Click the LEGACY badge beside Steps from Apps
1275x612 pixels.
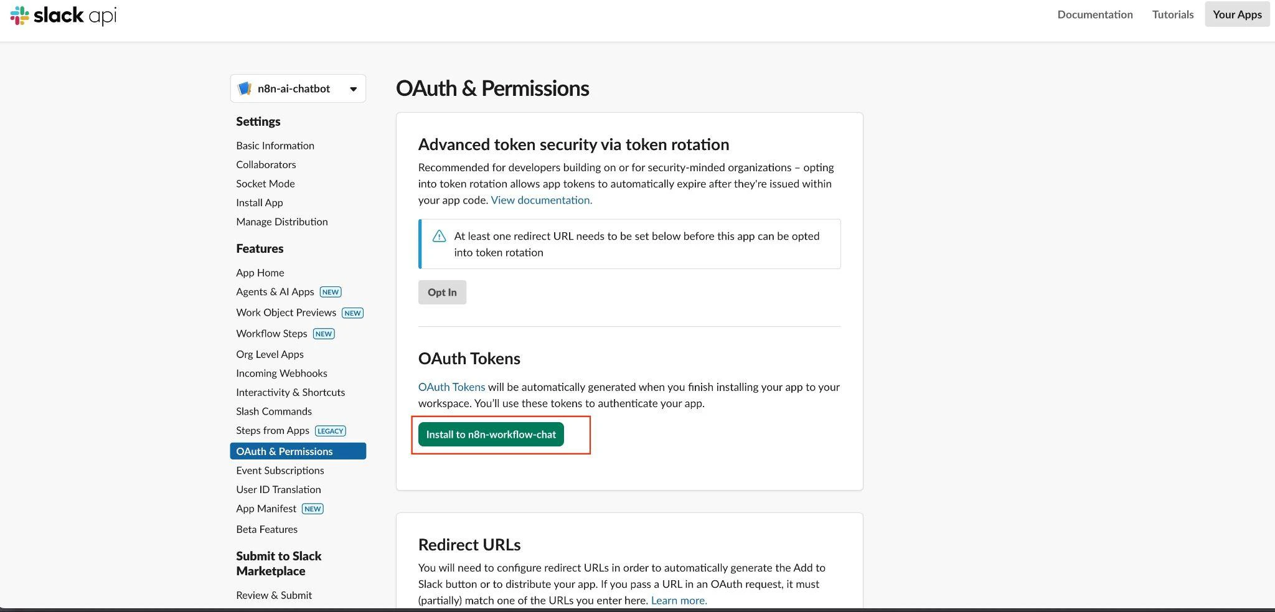coord(330,431)
